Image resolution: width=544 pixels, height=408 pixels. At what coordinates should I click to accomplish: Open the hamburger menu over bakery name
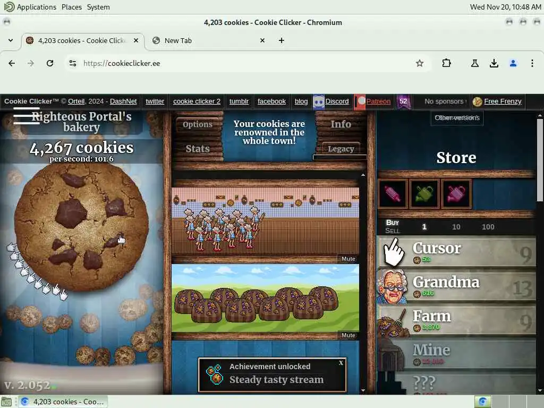27,116
